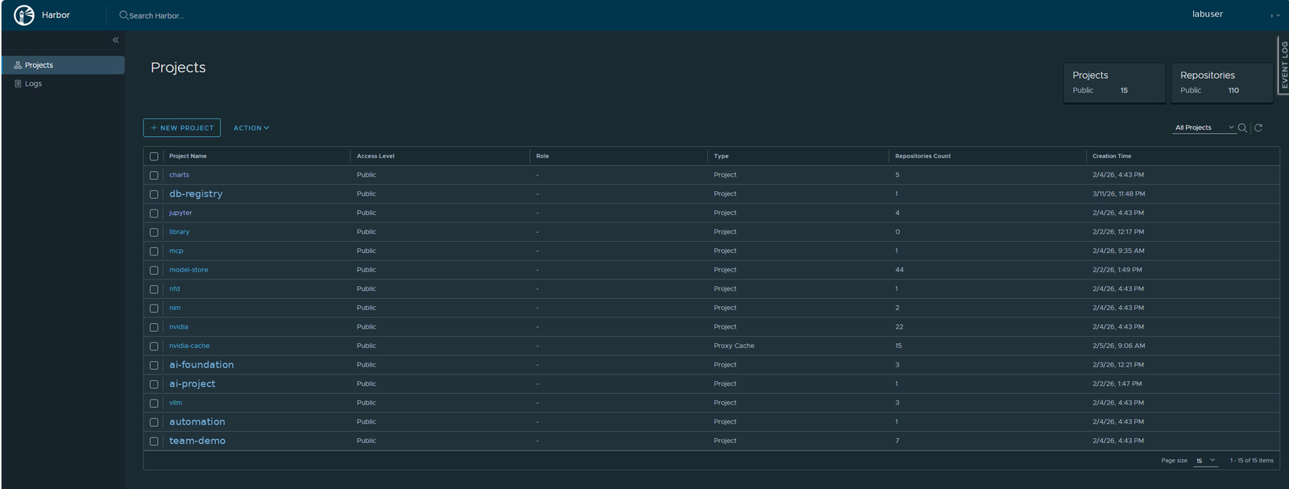Click the Harbor logo icon
This screenshot has width=1289, height=489.
tap(24, 15)
